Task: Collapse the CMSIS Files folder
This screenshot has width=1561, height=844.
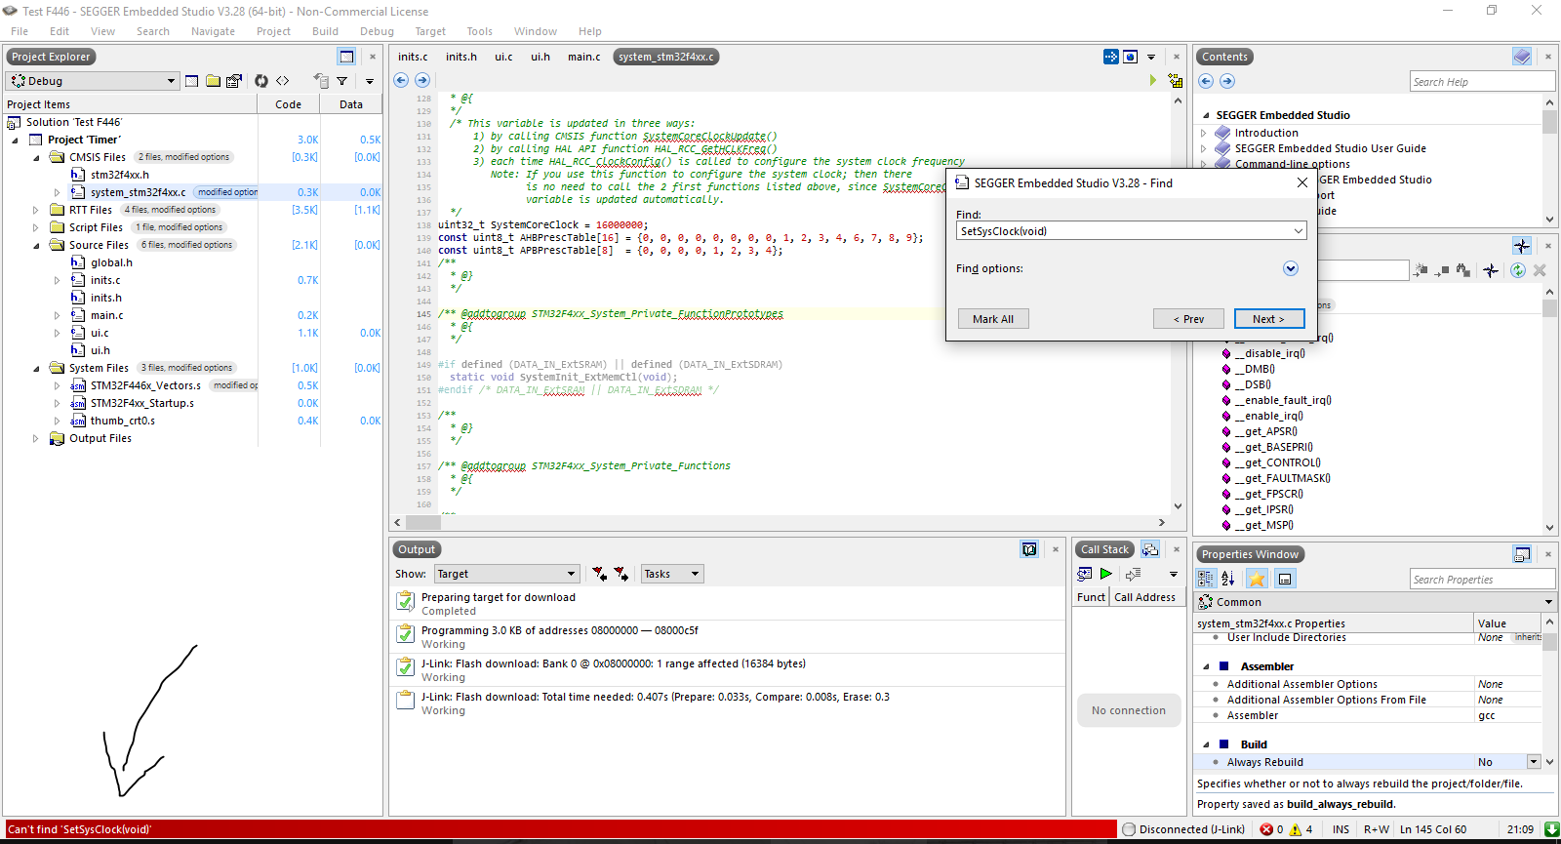Action: click(x=36, y=157)
